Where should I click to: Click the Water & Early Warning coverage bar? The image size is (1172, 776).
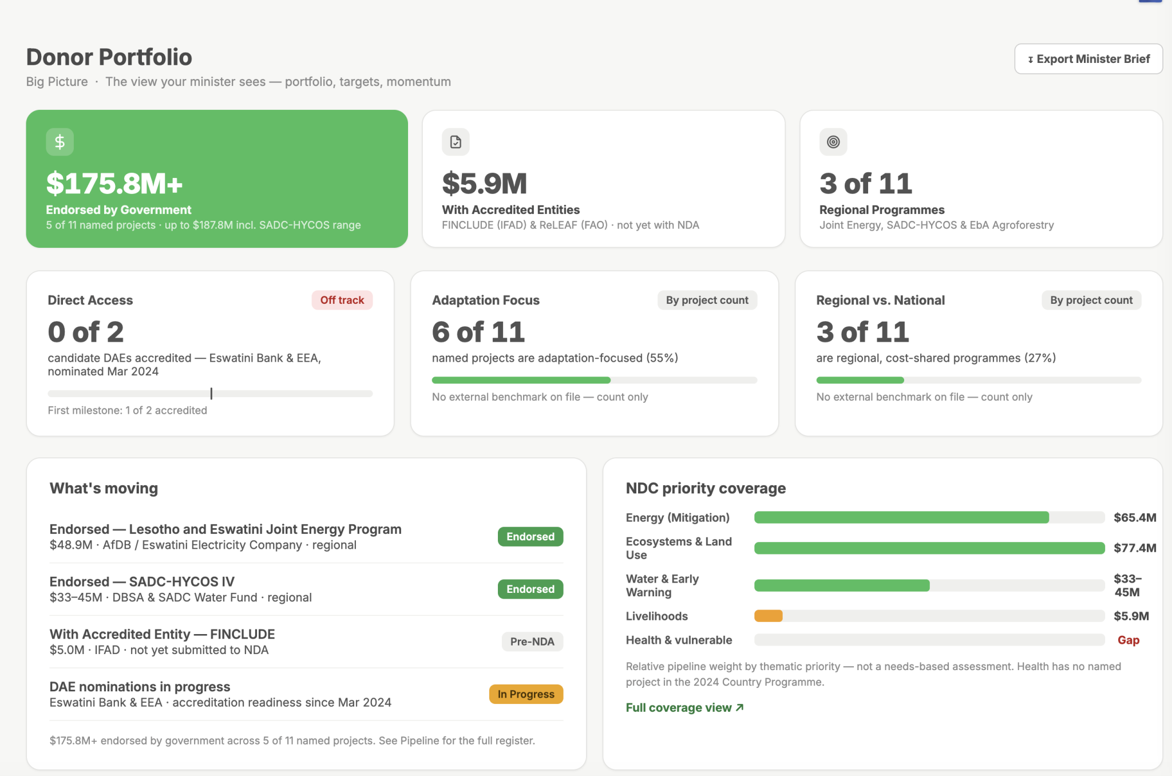pos(929,585)
